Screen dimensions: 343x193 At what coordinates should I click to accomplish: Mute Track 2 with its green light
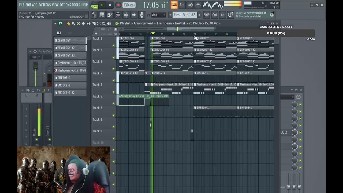pyautogui.click(x=114, y=57)
